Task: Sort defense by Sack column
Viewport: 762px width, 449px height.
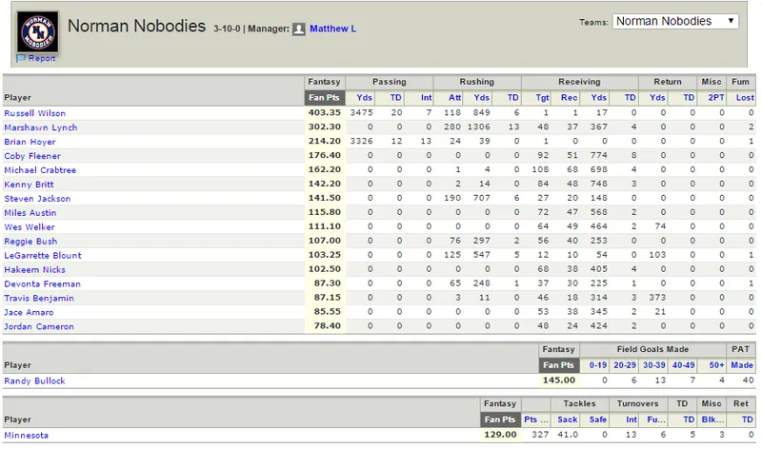Action: (567, 420)
